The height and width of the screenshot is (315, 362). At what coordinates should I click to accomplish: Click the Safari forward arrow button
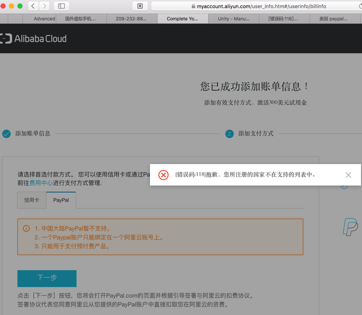[x=44, y=6]
